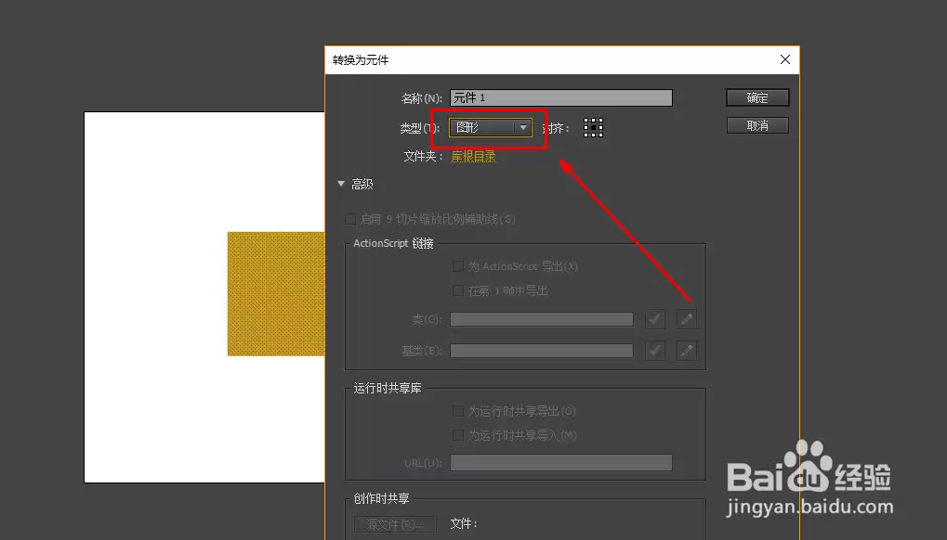Click the 源文件(R)... button
Viewport: 947px width, 540px height.
click(395, 523)
